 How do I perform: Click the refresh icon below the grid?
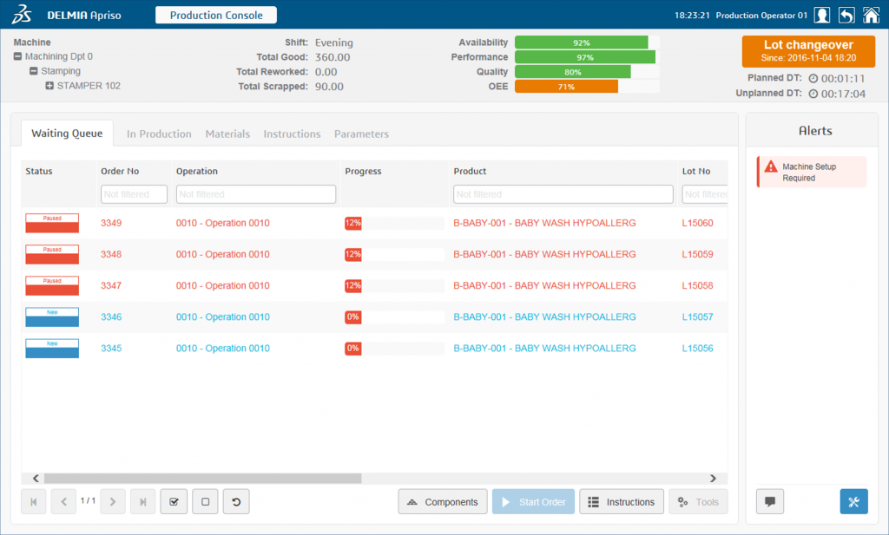[236, 501]
